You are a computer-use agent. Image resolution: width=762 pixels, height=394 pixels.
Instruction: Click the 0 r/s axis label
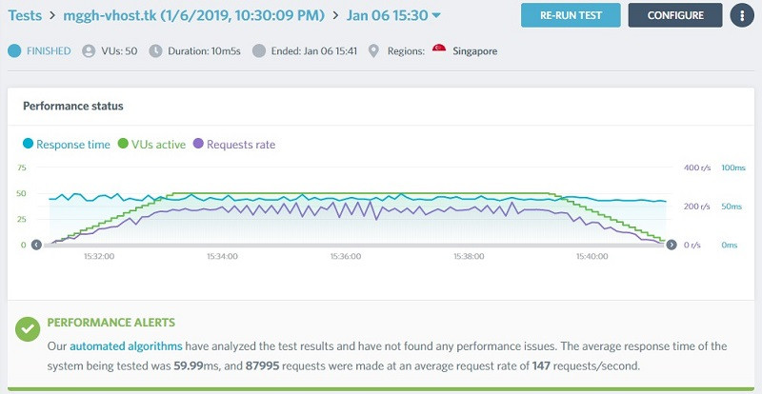point(692,246)
